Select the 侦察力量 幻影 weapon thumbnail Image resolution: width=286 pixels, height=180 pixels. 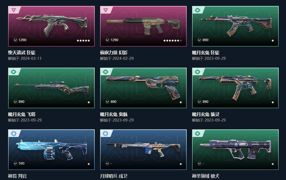coord(143,26)
